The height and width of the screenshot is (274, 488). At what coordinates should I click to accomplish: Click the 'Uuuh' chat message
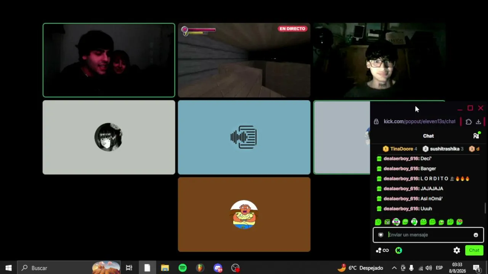pyautogui.click(x=426, y=209)
